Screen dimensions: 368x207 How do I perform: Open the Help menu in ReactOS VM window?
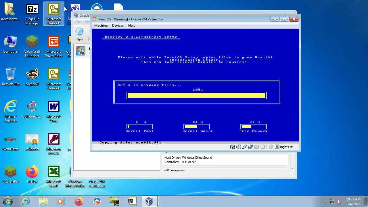pyautogui.click(x=132, y=26)
